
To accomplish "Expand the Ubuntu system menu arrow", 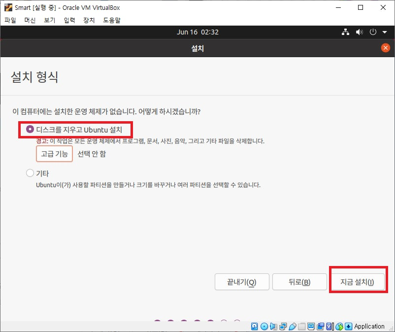I will [385, 32].
